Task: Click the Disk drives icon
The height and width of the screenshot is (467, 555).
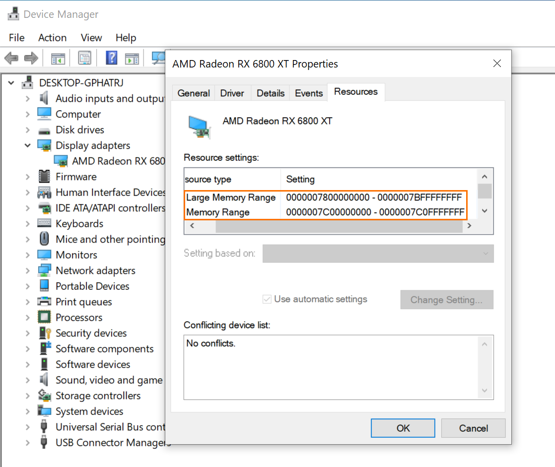Action: point(45,130)
